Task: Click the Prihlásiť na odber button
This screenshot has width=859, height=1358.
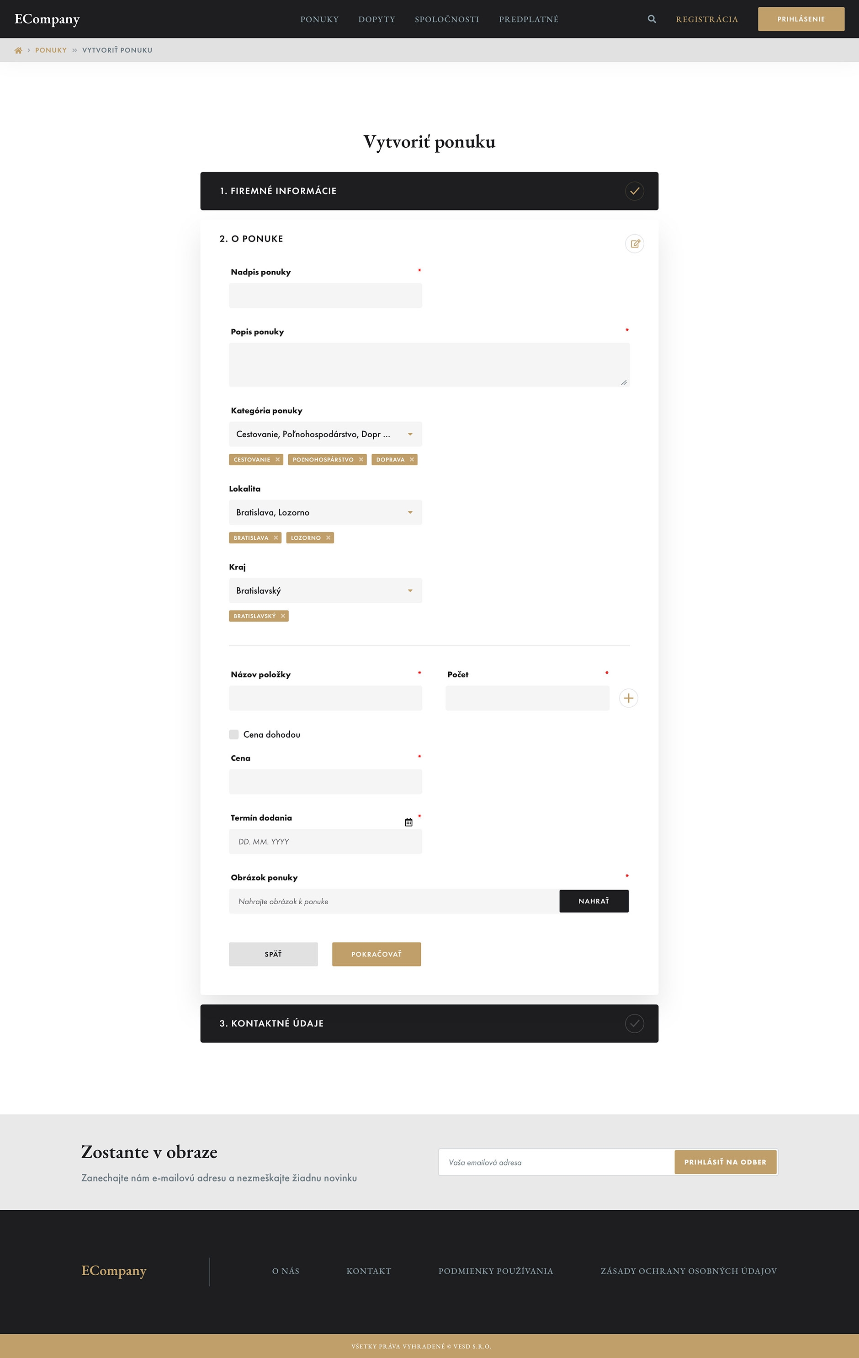Action: point(726,1162)
